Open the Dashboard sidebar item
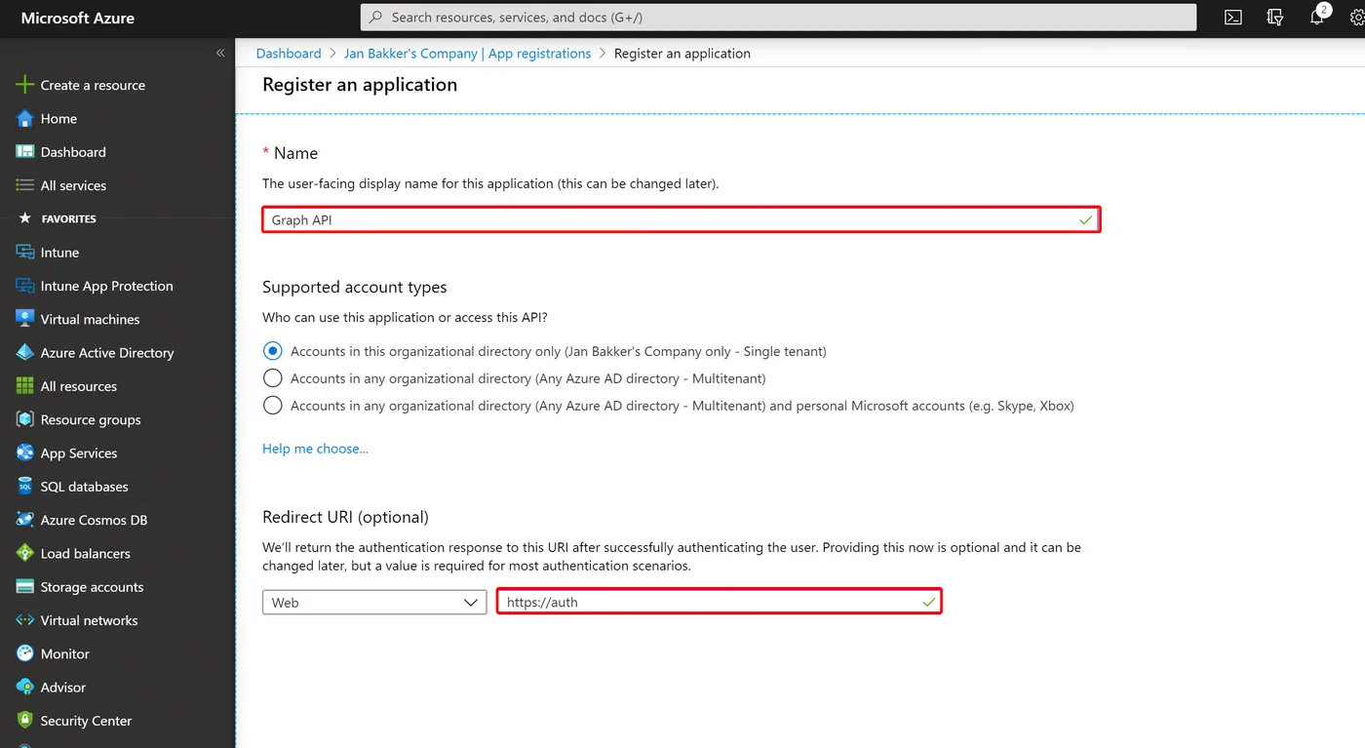 pos(73,152)
